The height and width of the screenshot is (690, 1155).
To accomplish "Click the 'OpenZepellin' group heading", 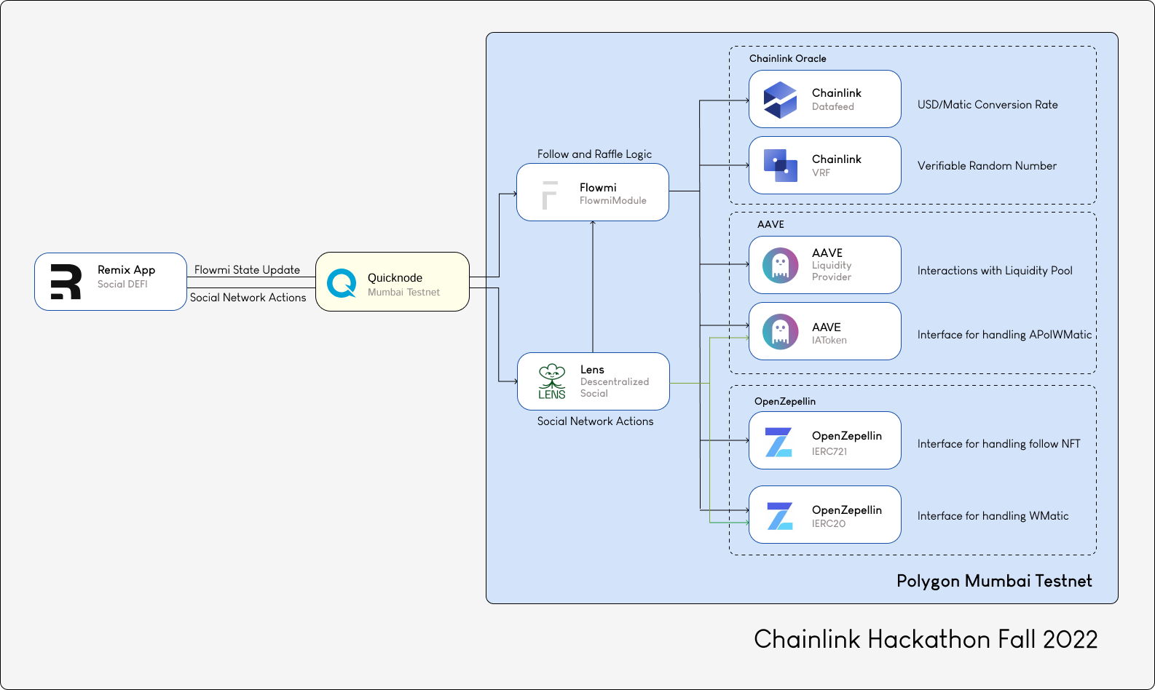I will tap(785, 402).
